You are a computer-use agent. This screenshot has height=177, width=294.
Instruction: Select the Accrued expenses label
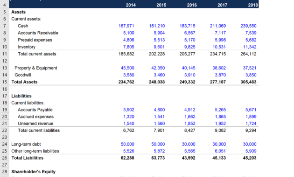(x=35, y=117)
